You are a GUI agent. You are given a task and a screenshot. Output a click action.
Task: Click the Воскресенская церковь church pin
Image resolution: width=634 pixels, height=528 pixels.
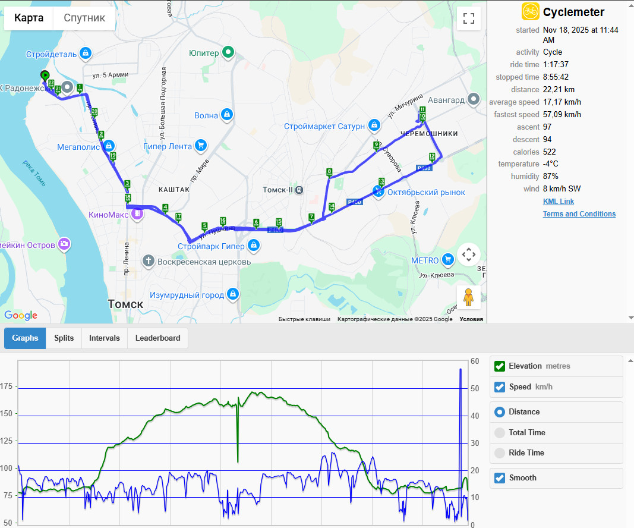click(x=149, y=261)
